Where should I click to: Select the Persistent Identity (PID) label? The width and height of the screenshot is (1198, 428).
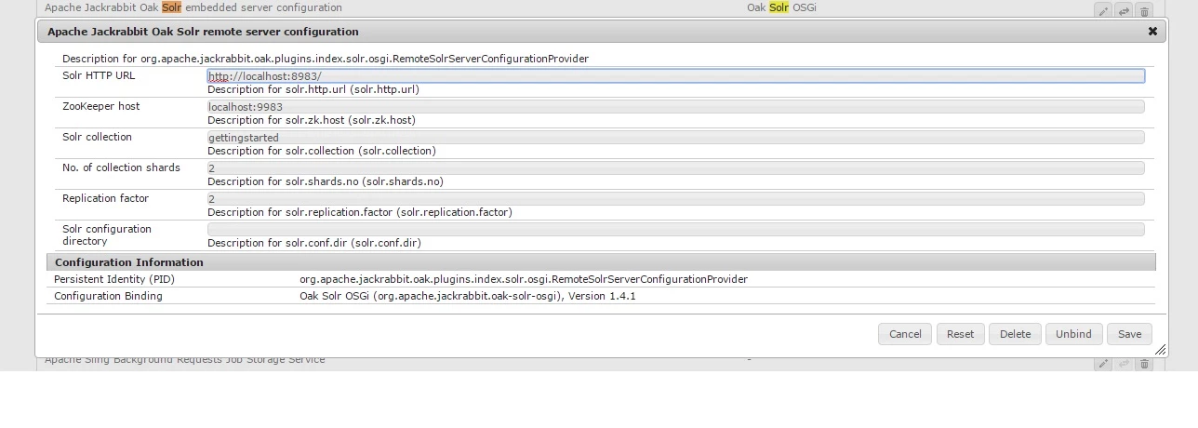(114, 279)
